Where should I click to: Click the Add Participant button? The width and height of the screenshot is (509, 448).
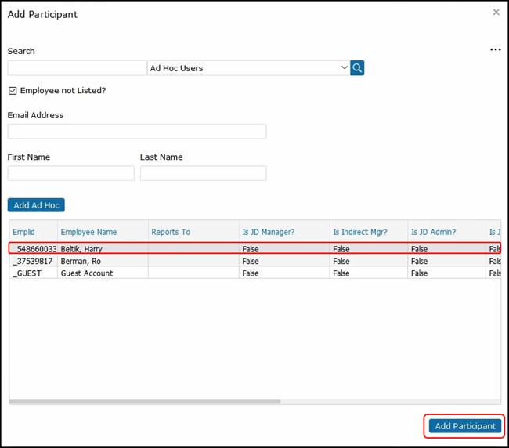465,426
